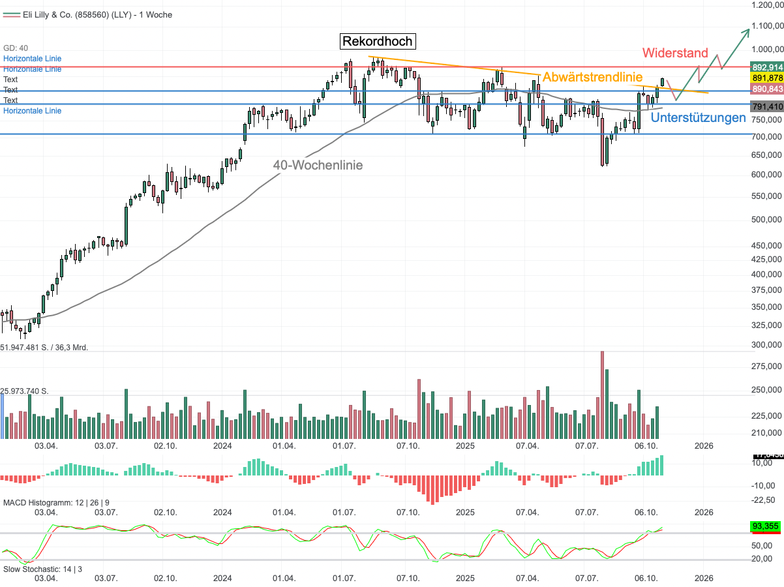The width and height of the screenshot is (784, 587).
Task: Click the red 892,914 resistance price tag
Action: pos(767,67)
